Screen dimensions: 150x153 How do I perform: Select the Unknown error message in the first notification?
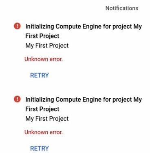tap(44, 59)
